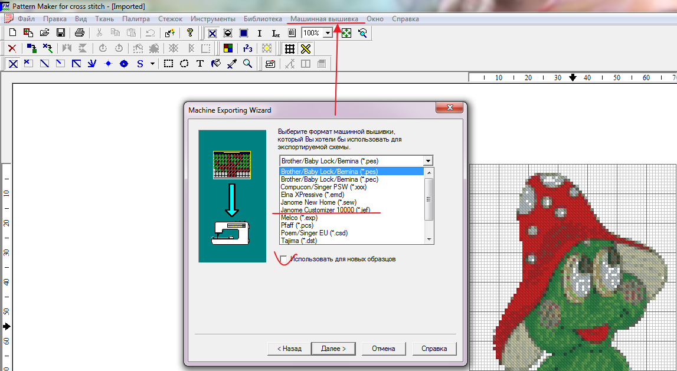Select 'Brother/Baby Lock/Bernina (*.pec)' entry
The image size is (677, 371).
pos(352,179)
